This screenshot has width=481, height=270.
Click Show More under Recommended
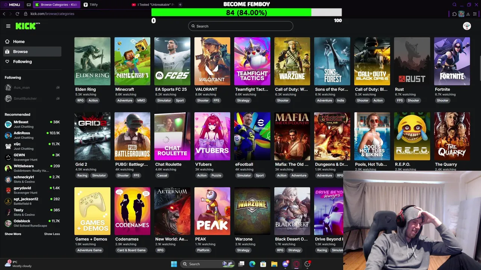(13, 234)
